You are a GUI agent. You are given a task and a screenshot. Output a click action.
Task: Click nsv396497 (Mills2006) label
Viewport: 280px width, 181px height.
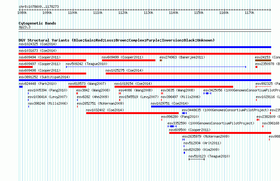[181, 97]
